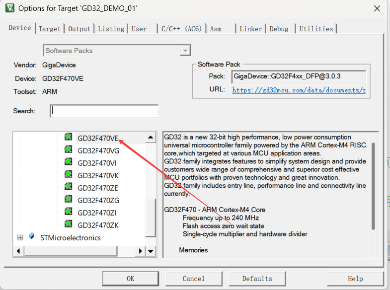
Task: Click the device list scroll-down arrow
Action: (151, 251)
